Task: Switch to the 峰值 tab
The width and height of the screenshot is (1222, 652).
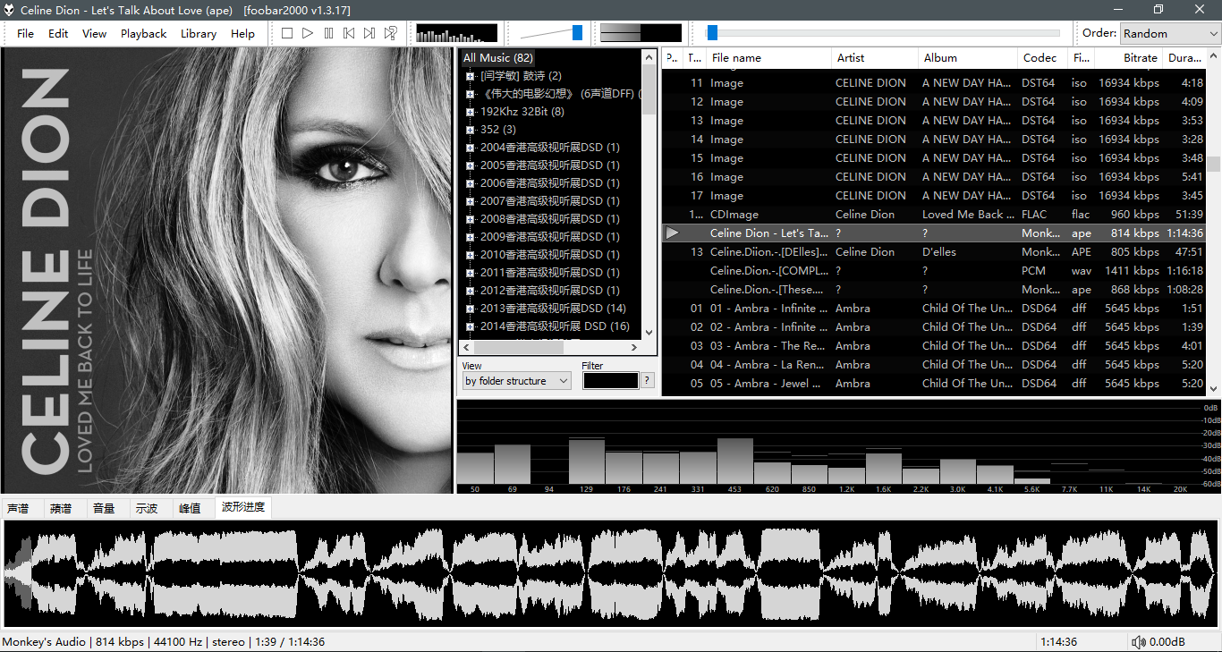Action: pyautogui.click(x=190, y=508)
